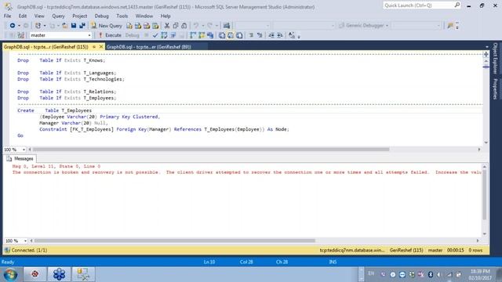Viewport: 502px width, 282px height.
Task: Open the Navigate Backward history dropdown arrow
Action: 19,26
